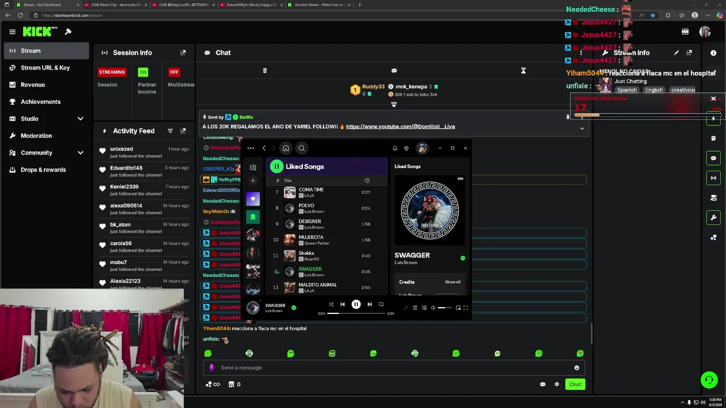
Task: Click the speech bubble icon in Chat toolbar
Action: pyautogui.click(x=394, y=71)
